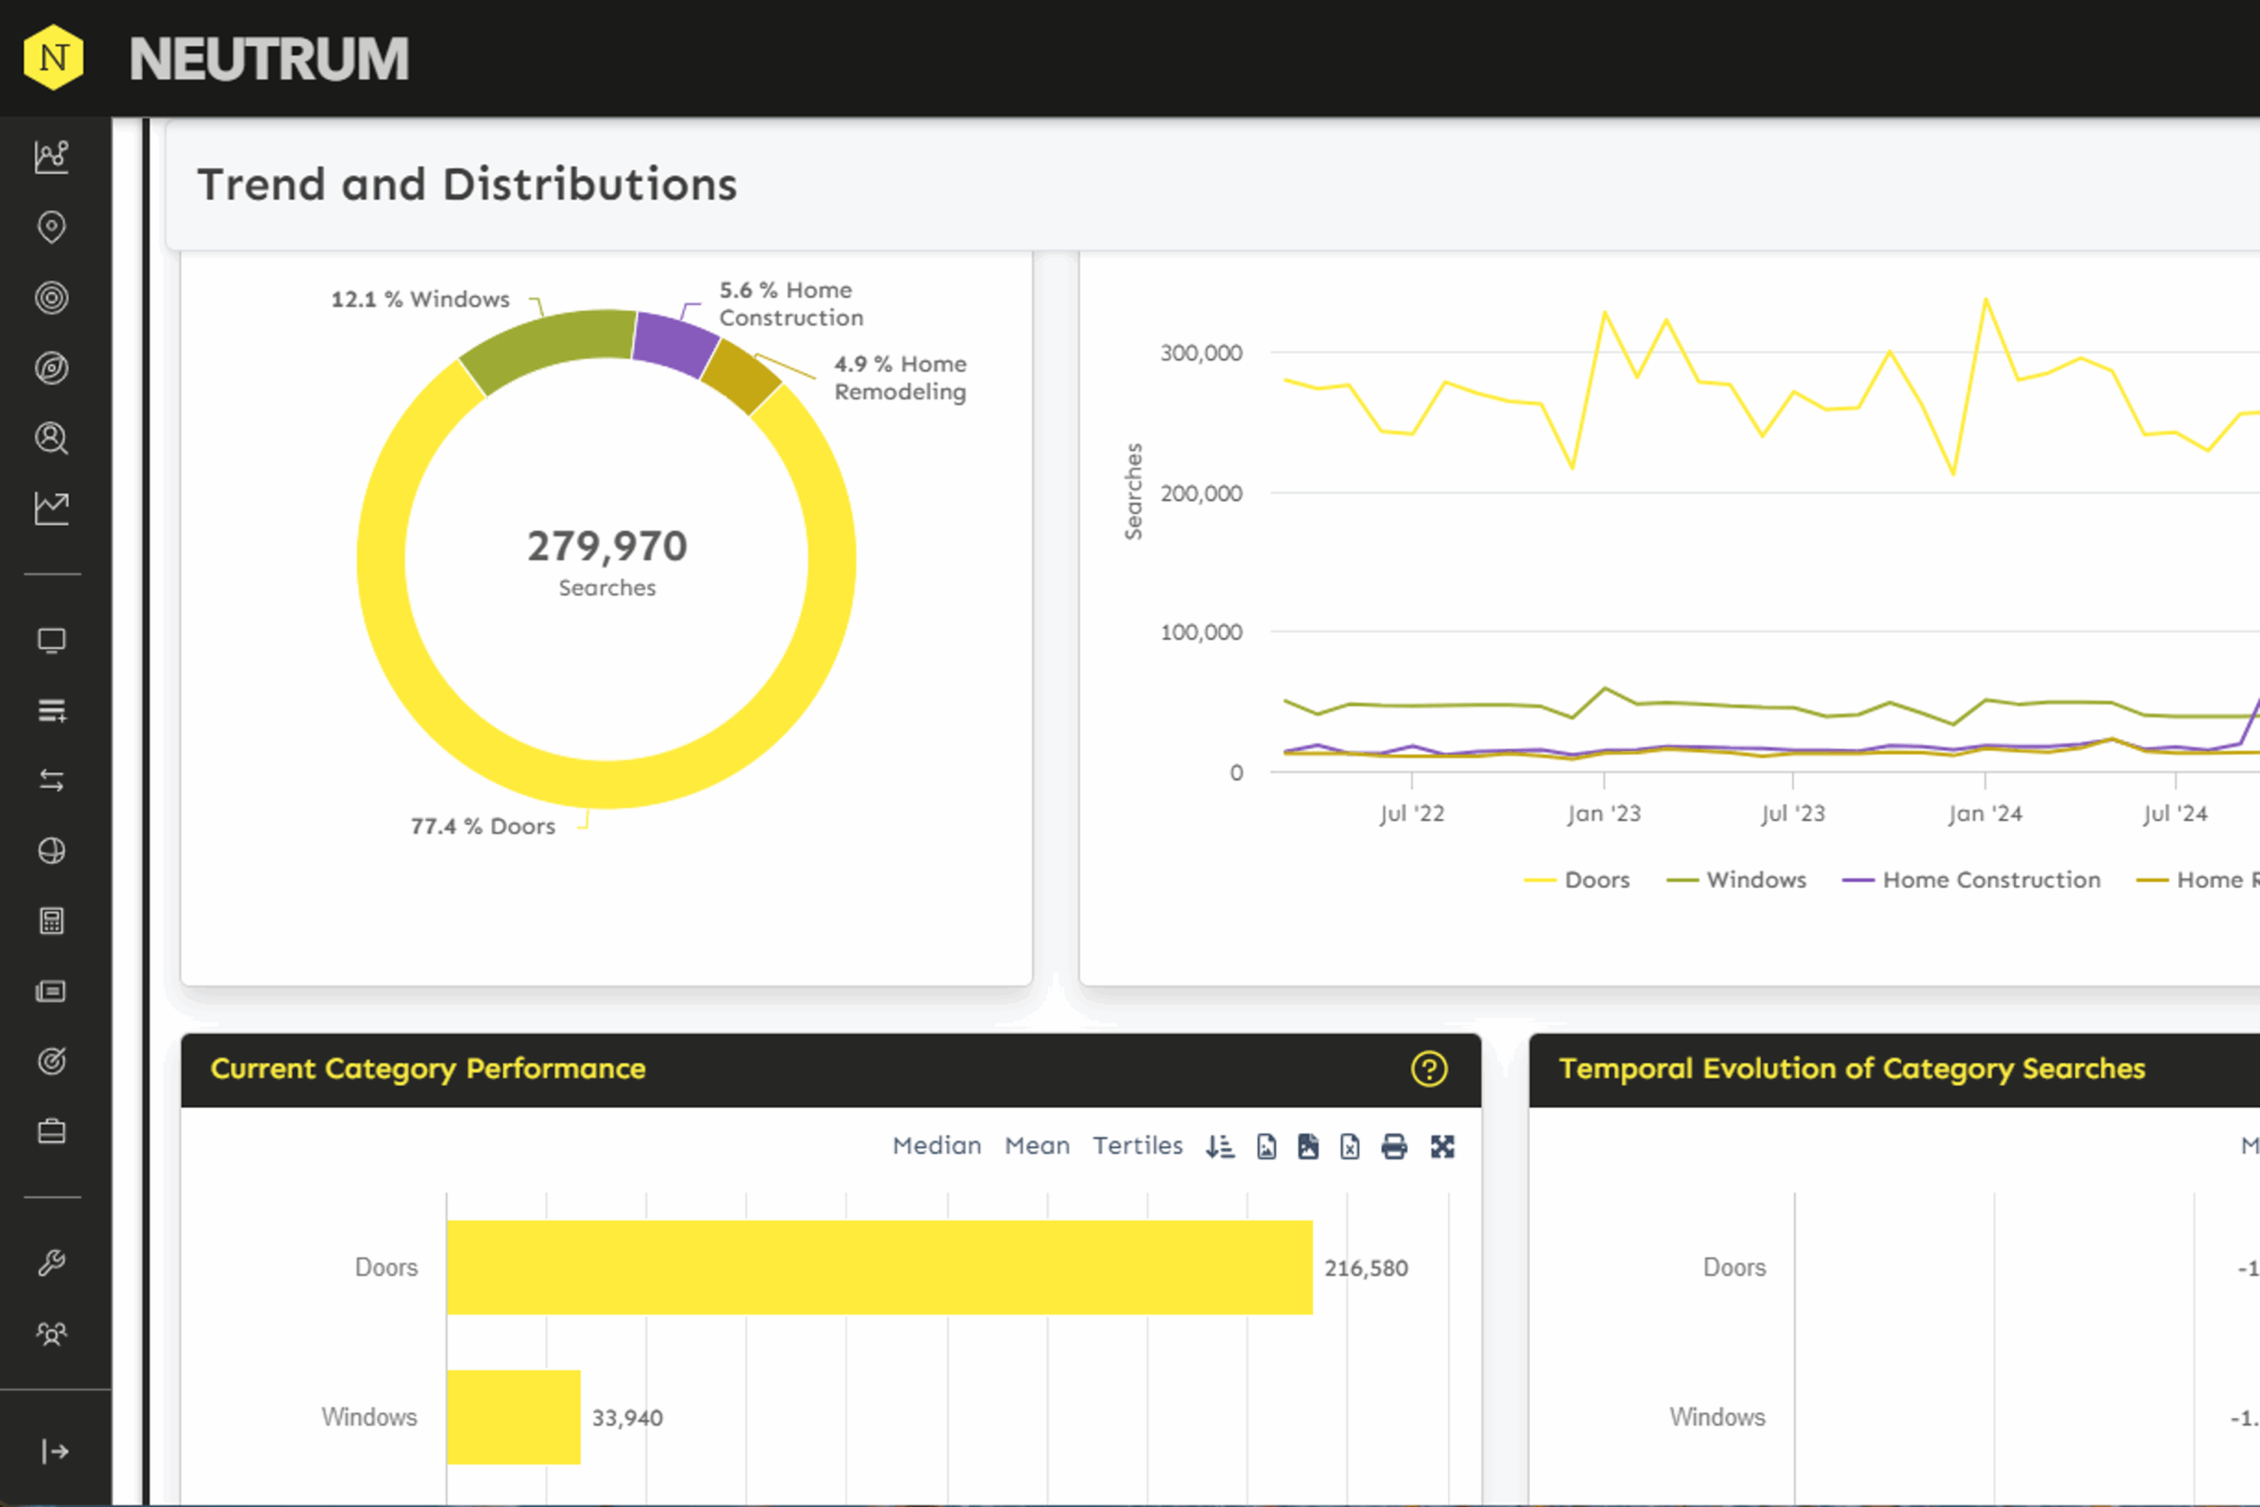Click the logout arrow icon at sidebar bottom
The height and width of the screenshot is (1507, 2260).
(x=55, y=1451)
